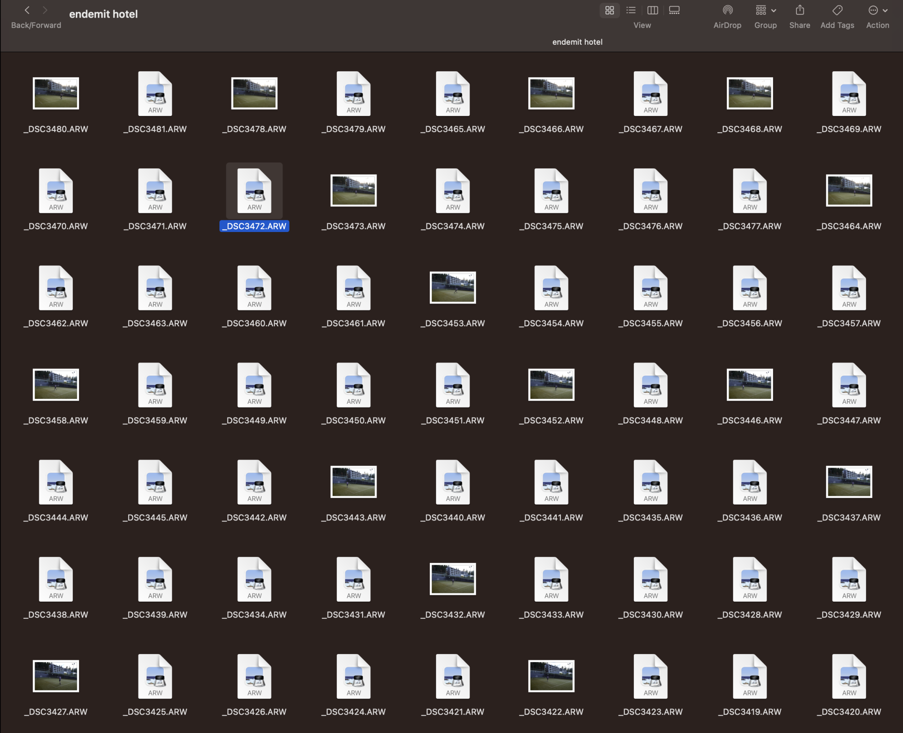The height and width of the screenshot is (733, 903).
Task: Click the _DSC3422.ARW photo thumbnail
Action: (x=551, y=676)
